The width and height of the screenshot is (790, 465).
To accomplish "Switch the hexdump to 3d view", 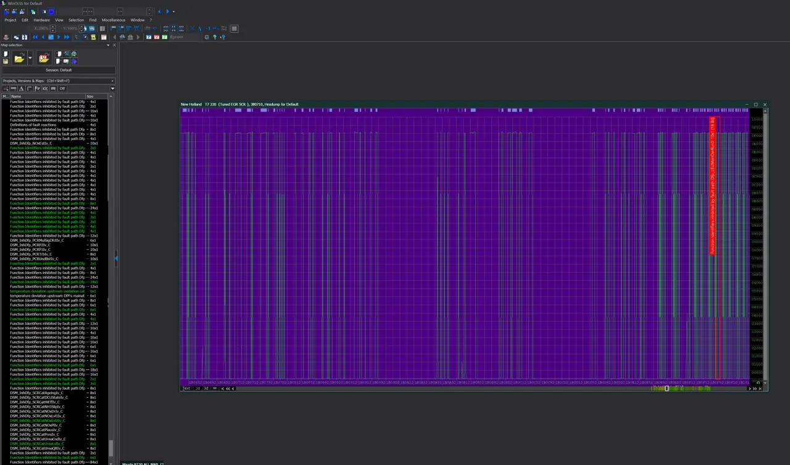I will click(x=206, y=389).
